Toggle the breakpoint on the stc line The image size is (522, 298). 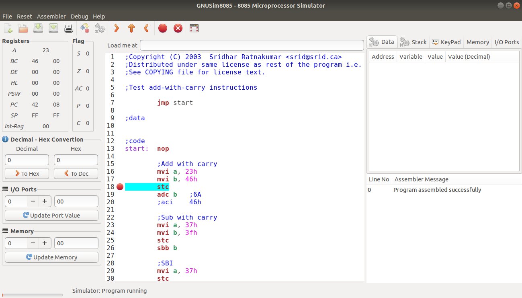(120, 186)
